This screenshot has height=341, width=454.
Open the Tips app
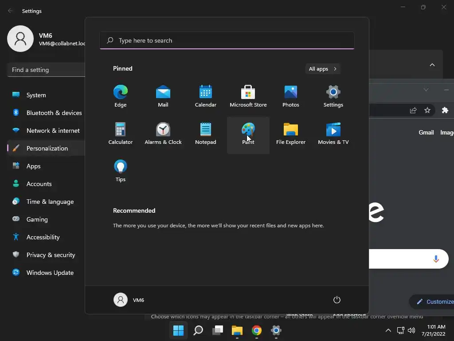tap(121, 171)
